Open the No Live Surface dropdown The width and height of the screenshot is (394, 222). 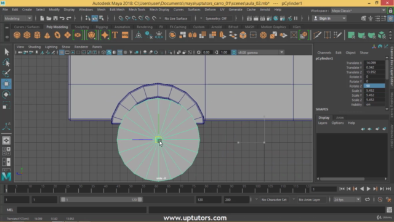pyautogui.click(x=178, y=18)
